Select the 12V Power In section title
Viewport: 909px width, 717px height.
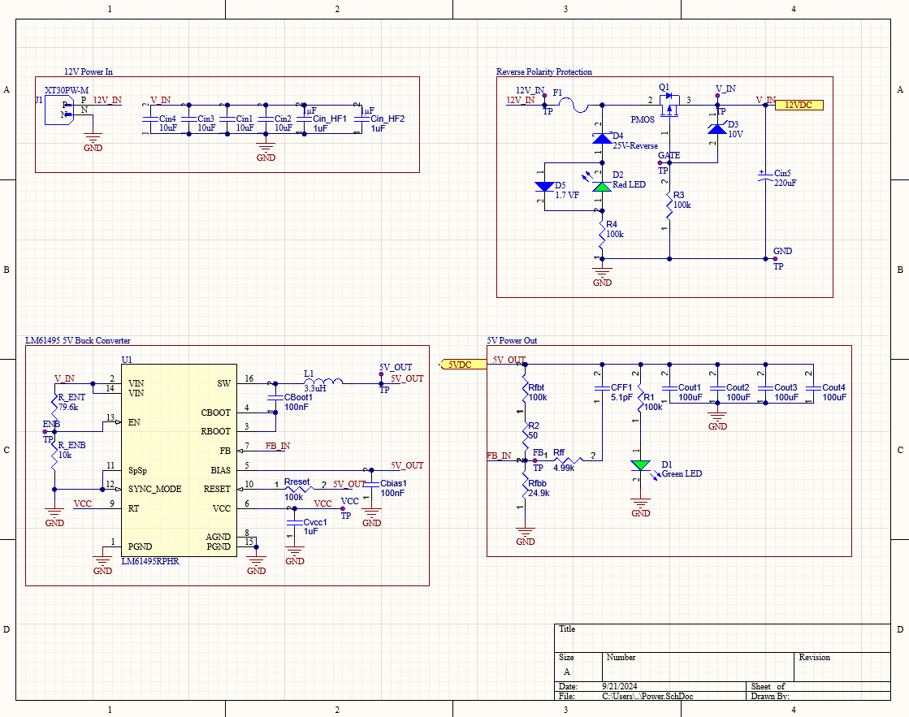point(88,72)
